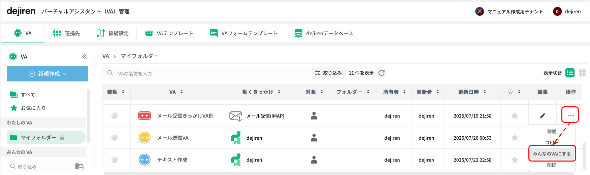Click VA in the breadcrumb
Screen dimensions: 590x175
click(106, 56)
